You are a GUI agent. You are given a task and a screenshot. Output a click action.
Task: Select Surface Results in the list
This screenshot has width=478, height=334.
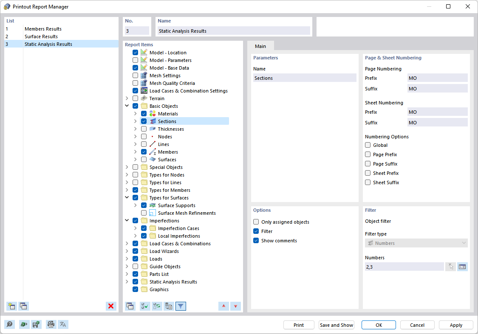tap(61, 36)
